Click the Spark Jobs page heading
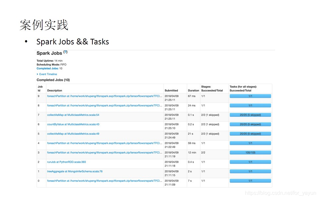 [x=49, y=53]
